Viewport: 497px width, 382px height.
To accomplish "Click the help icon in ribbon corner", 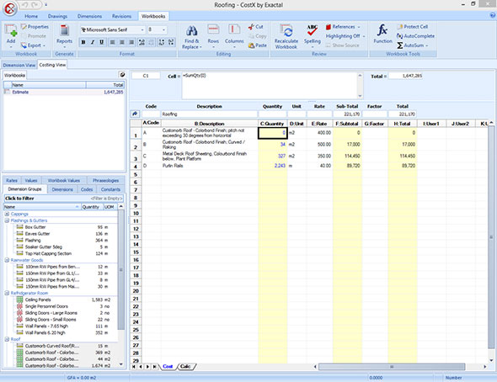I will tap(493, 15).
